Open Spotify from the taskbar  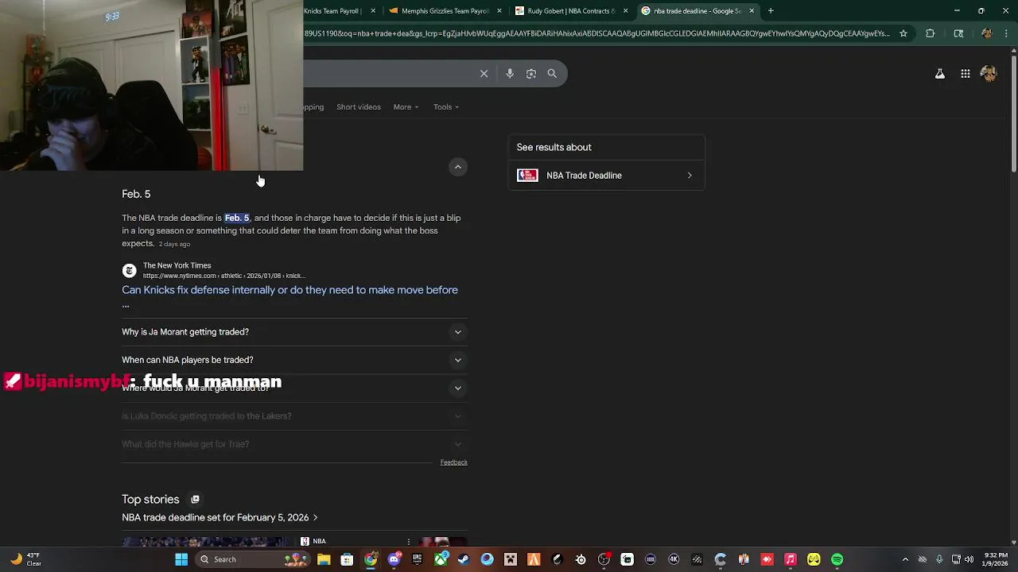(837, 559)
